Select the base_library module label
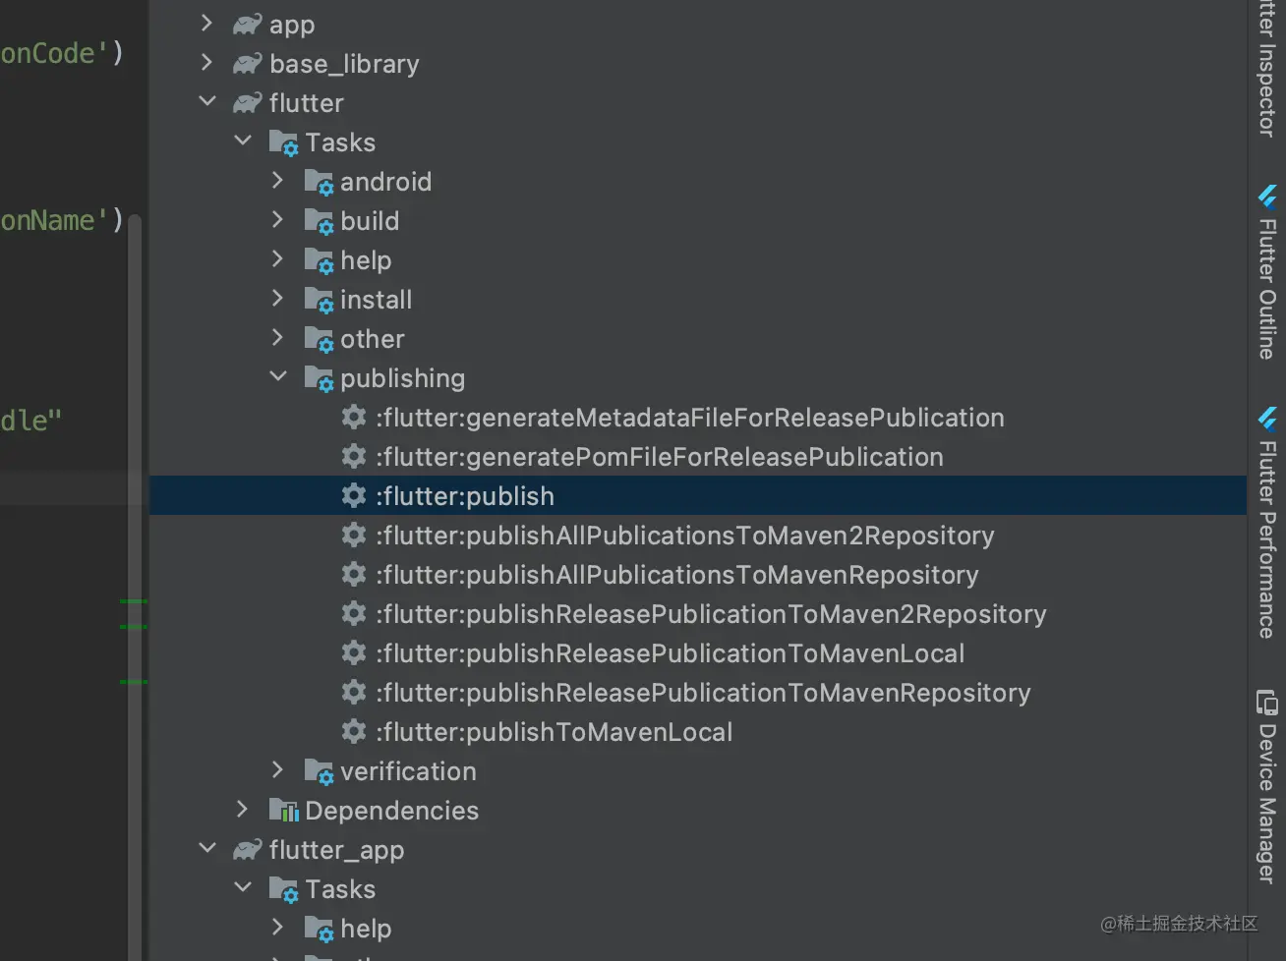This screenshot has height=961, width=1286. click(x=344, y=65)
